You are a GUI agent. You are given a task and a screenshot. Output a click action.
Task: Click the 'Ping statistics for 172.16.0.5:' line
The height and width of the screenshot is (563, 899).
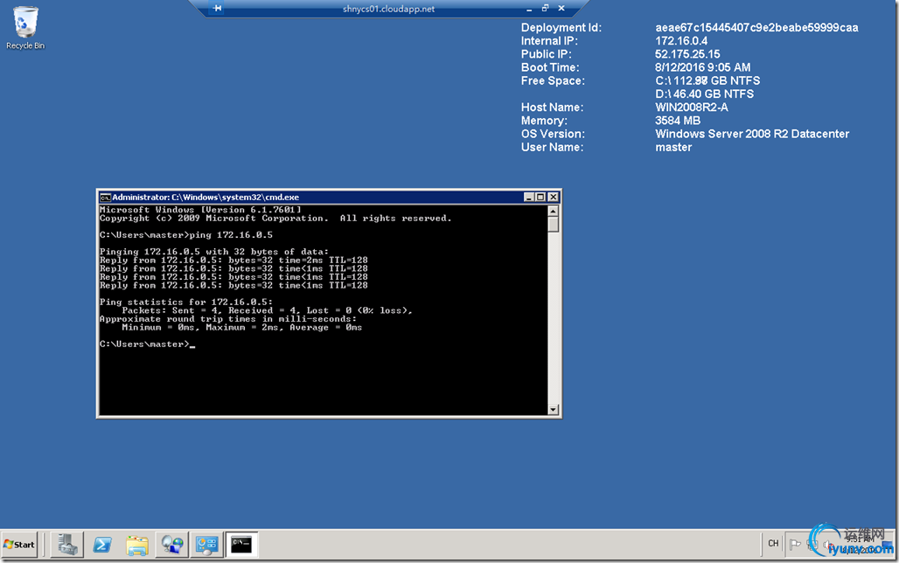(x=185, y=302)
